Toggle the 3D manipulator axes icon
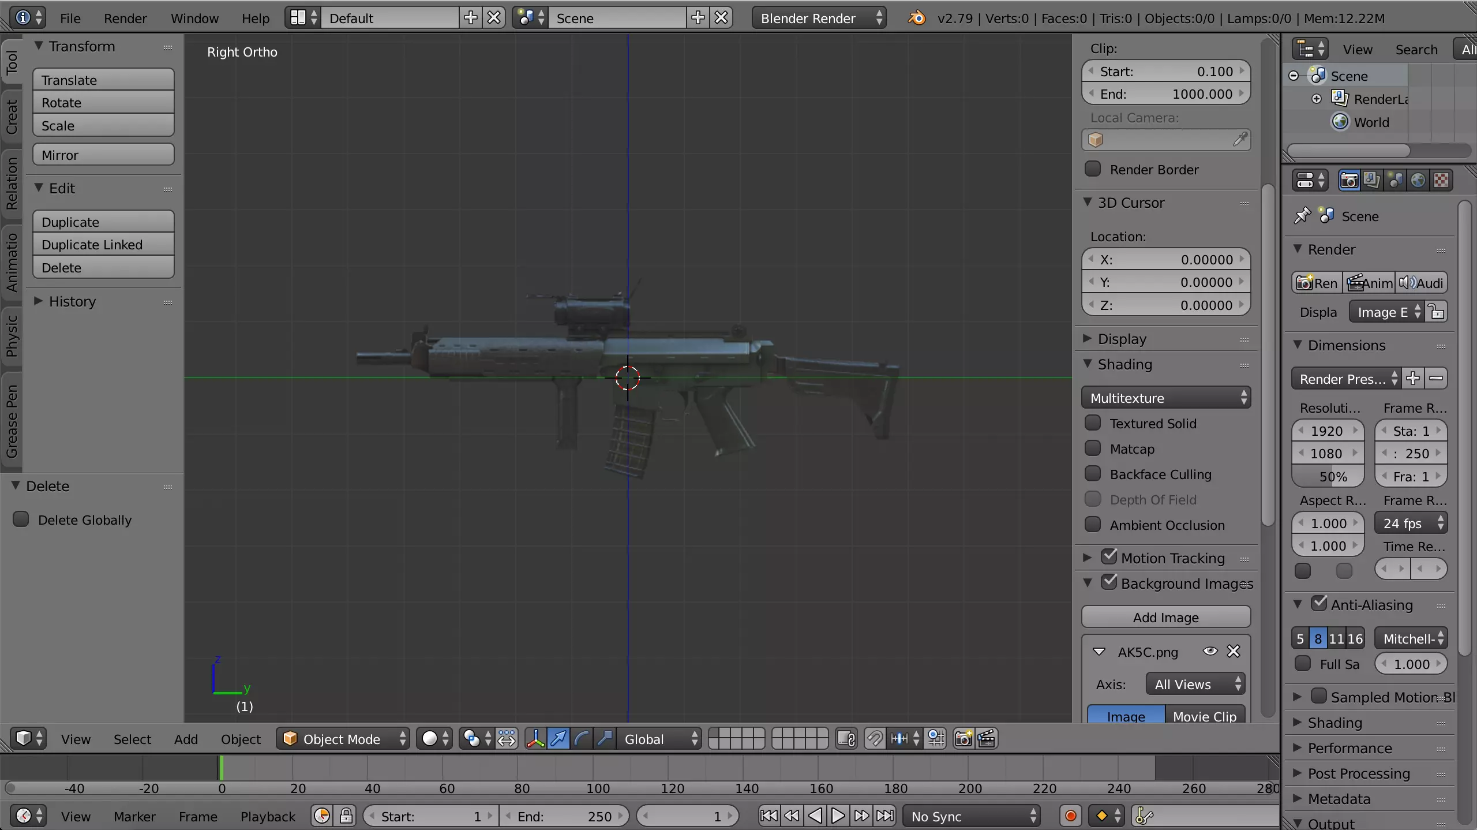 point(535,739)
